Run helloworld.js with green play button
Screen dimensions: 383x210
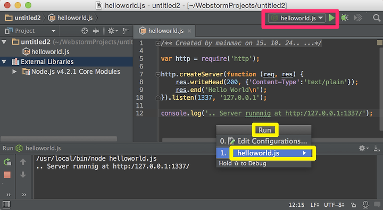pos(331,18)
